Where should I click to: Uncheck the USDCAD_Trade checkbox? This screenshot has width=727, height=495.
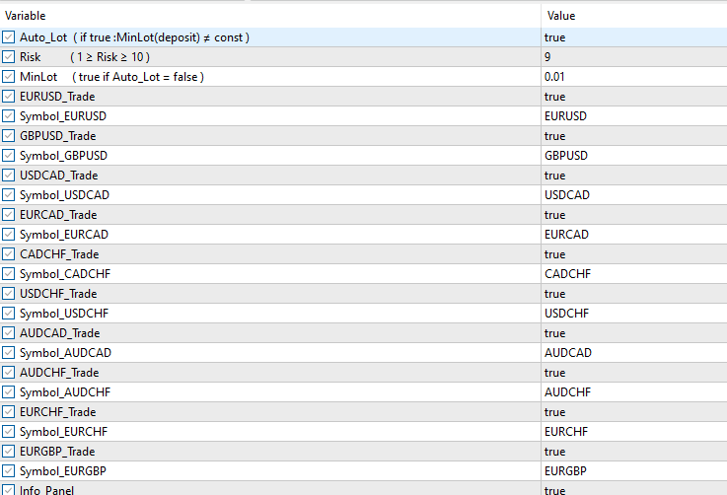tap(9, 176)
